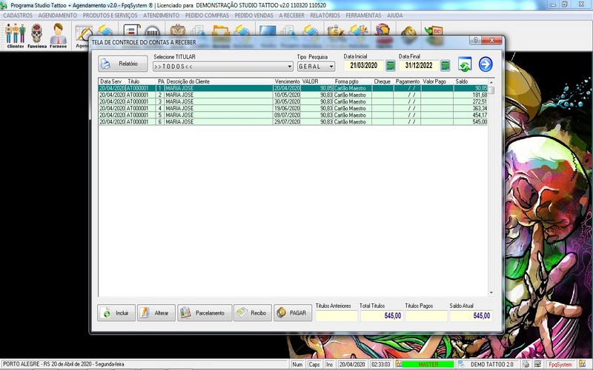Select installment row with due date 19/06/2020
This screenshot has height=370, width=593.
click(293, 108)
